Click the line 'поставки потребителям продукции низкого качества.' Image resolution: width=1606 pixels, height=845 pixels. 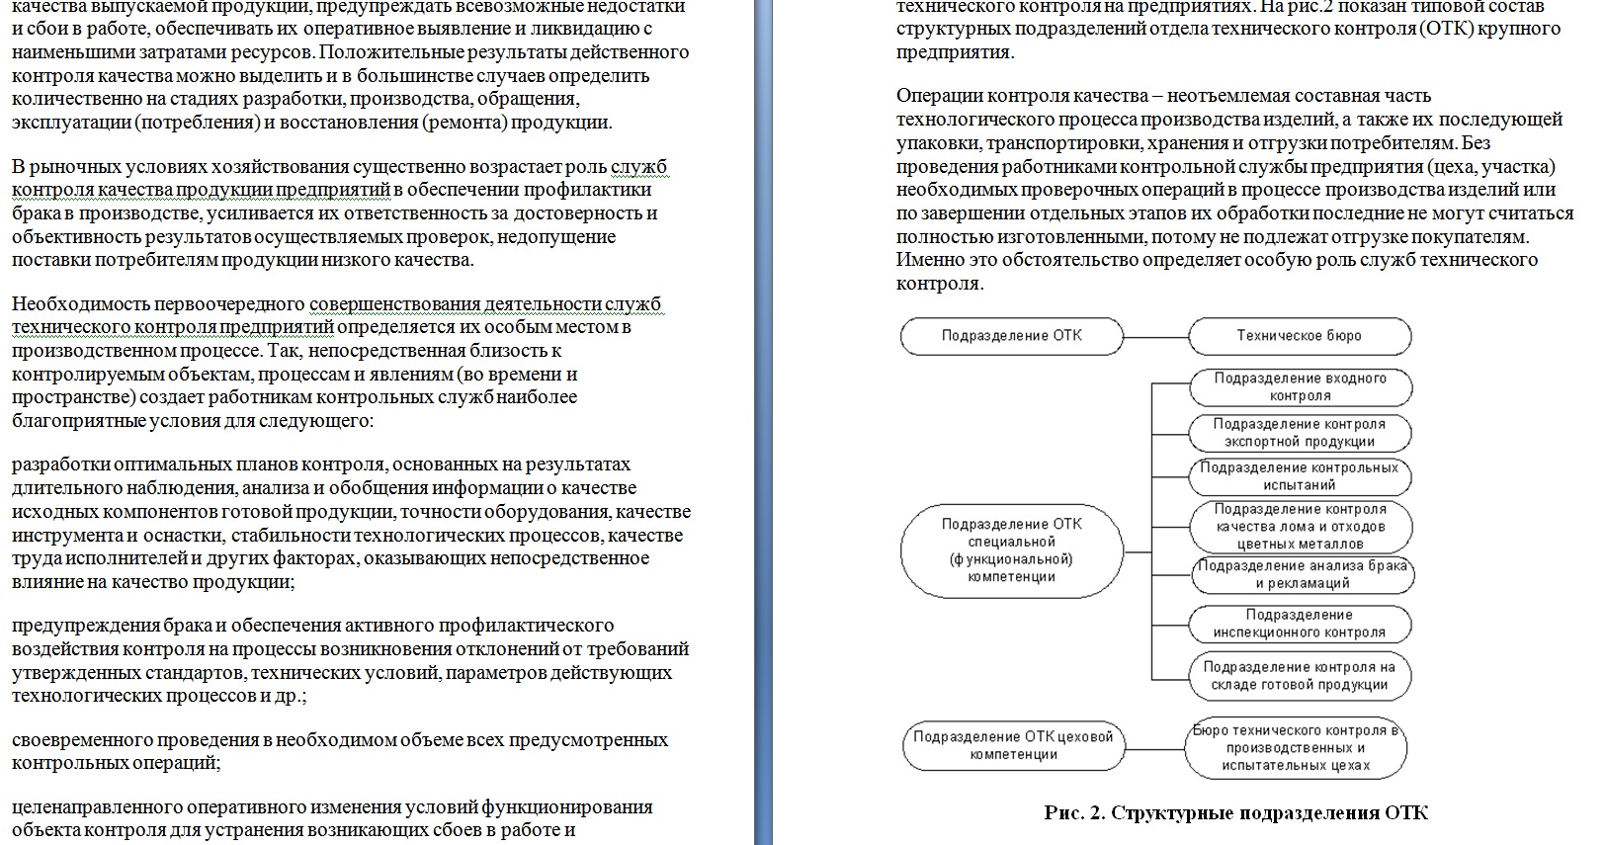pyautogui.click(x=243, y=260)
